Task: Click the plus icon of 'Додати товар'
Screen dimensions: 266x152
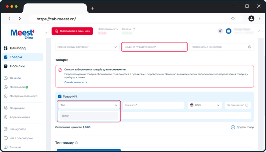Action: (x=233, y=127)
